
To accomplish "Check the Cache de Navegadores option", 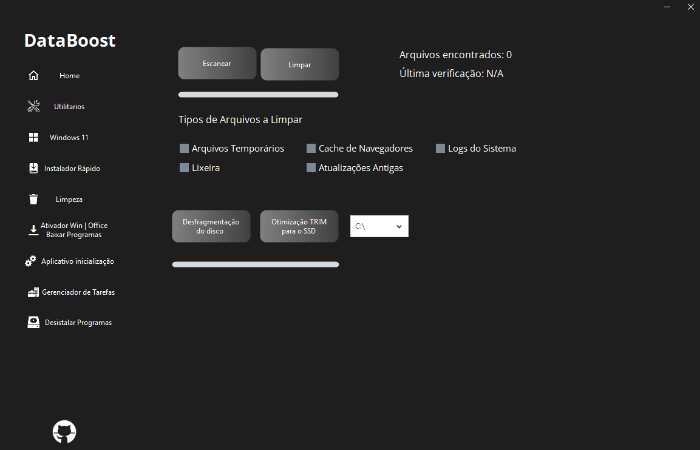I will coord(311,147).
